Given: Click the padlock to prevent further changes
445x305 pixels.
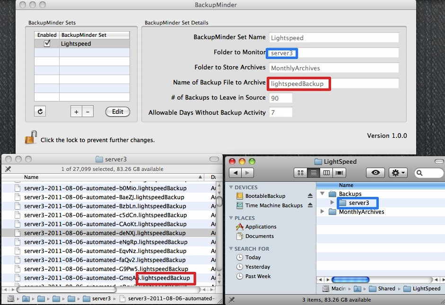Looking at the screenshot, I should pyautogui.click(x=31, y=137).
